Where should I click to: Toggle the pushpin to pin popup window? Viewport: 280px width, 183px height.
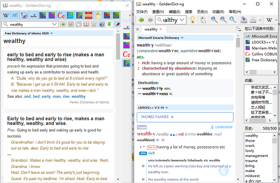pos(117,24)
